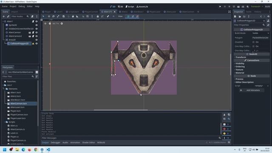Open the Debug menu
This screenshot has height=153, width=272.
point(22,6)
